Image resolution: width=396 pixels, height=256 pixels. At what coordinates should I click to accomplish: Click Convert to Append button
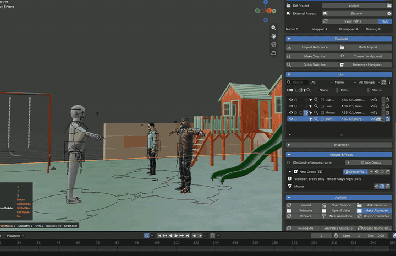(365, 56)
